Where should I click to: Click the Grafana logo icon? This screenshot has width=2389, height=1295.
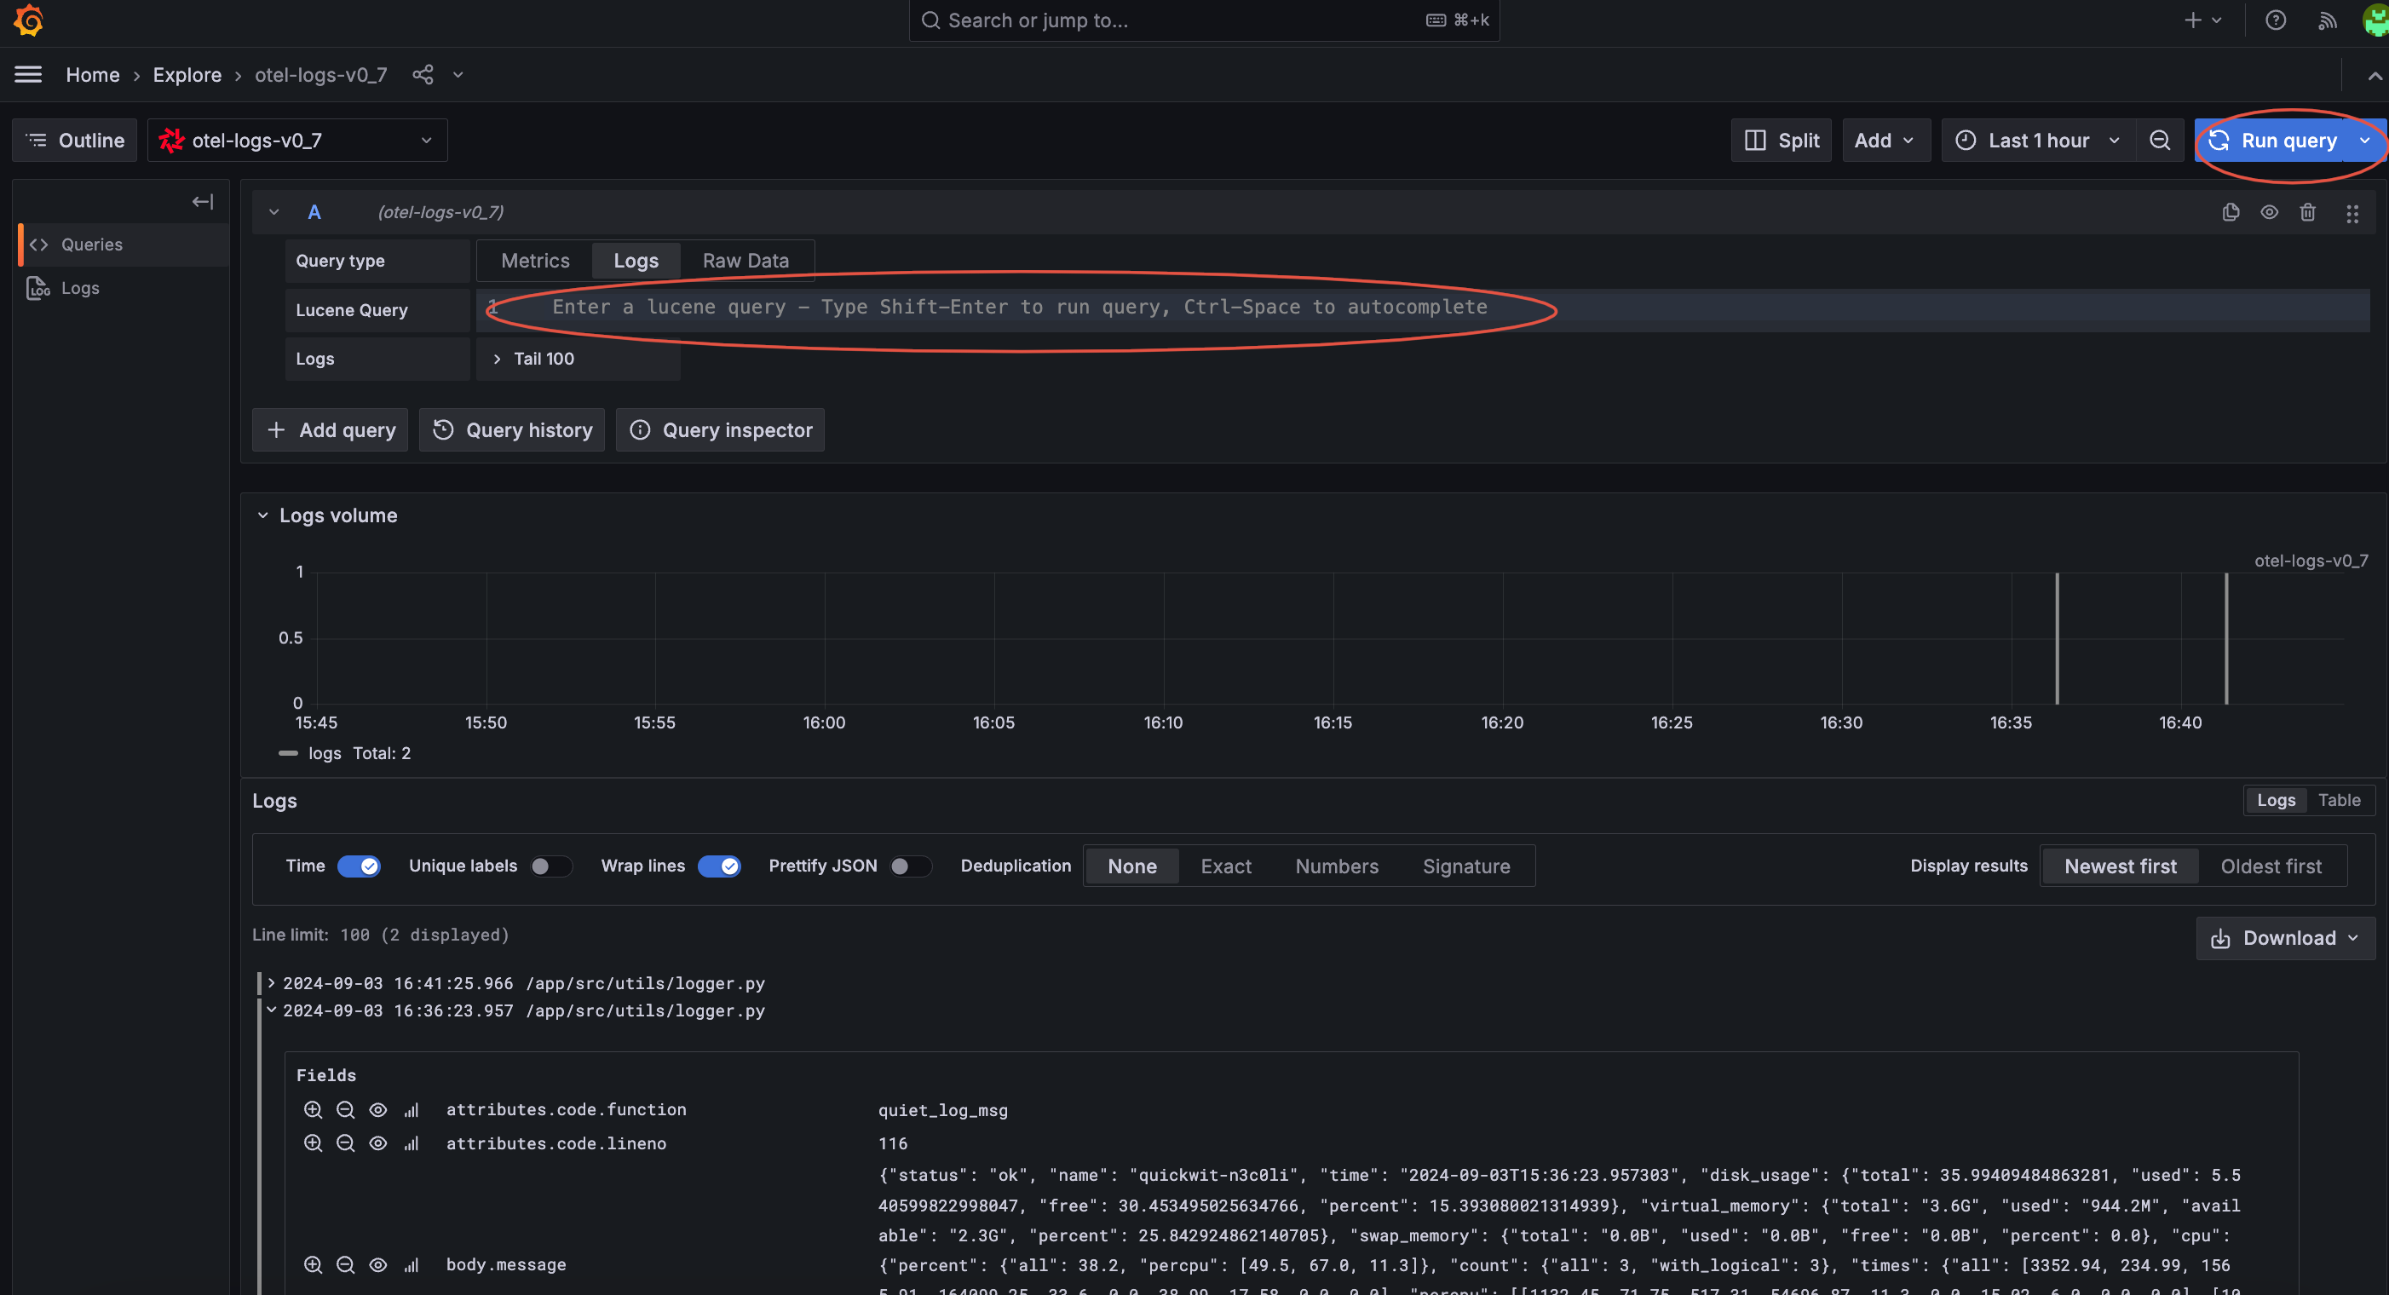pyautogui.click(x=29, y=20)
